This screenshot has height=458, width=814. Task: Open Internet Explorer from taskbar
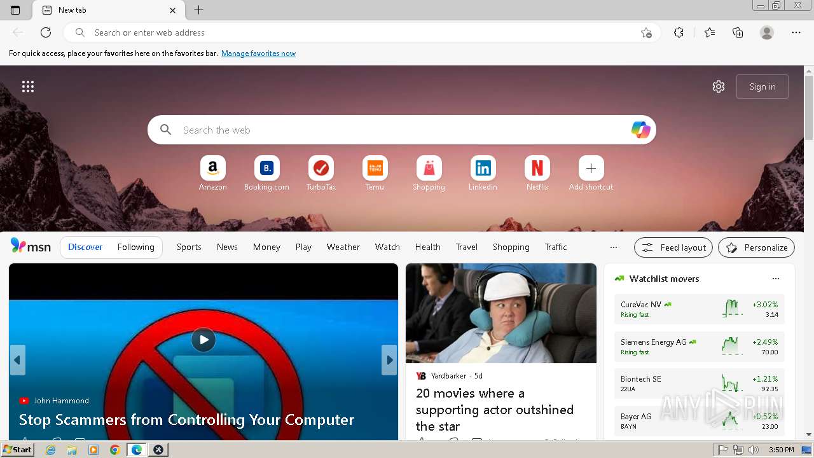[x=51, y=450]
